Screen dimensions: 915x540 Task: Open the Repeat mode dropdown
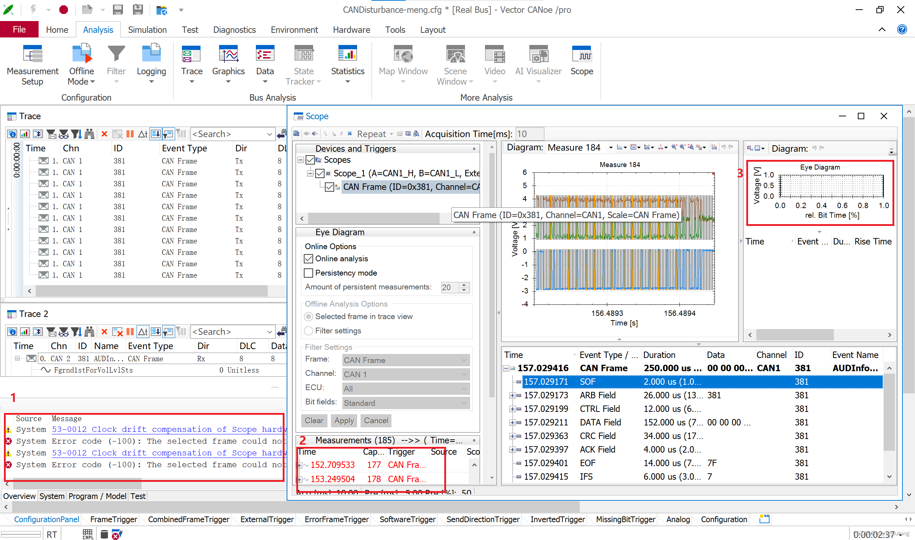(x=391, y=134)
